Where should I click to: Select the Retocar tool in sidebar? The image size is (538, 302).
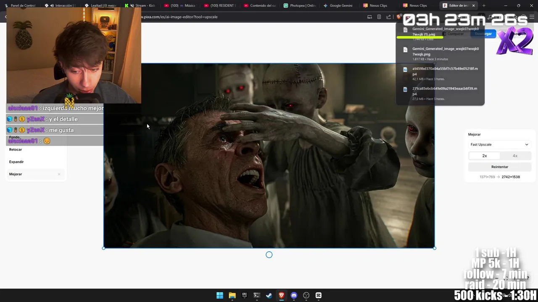coord(16,149)
